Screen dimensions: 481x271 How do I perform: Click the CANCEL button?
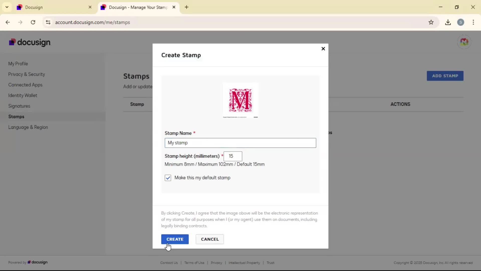pos(210,239)
